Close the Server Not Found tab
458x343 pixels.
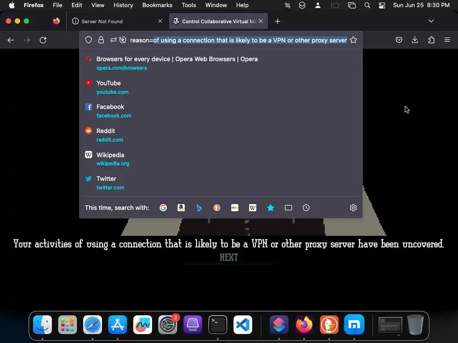click(x=160, y=21)
